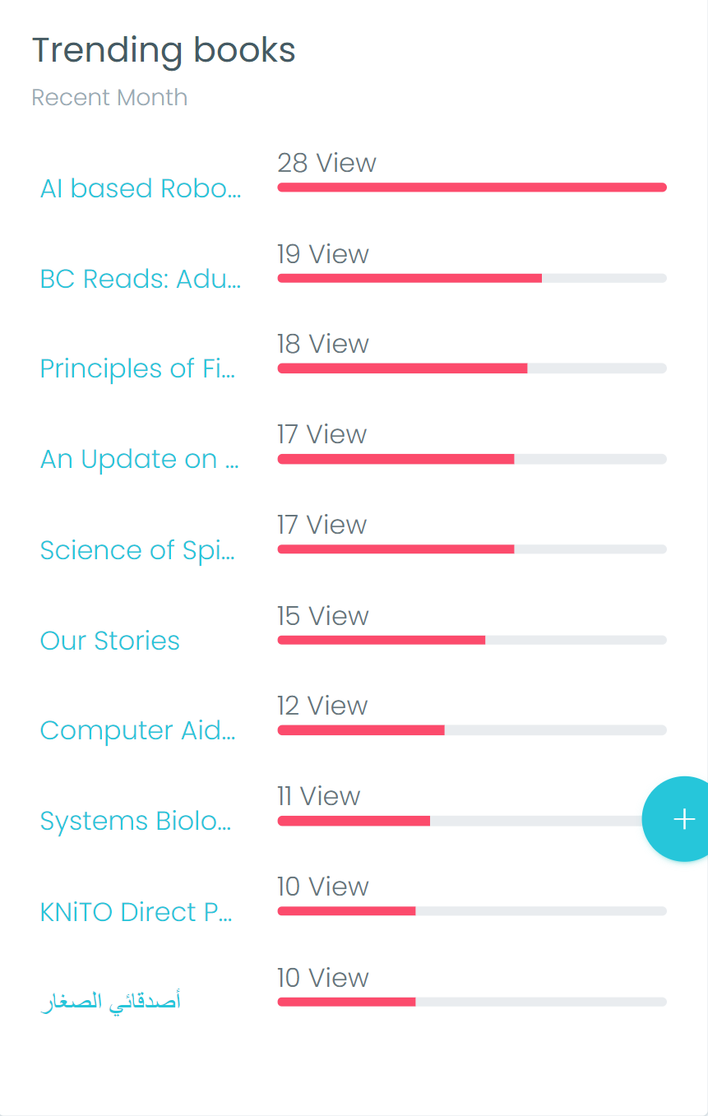Click the 28 View count label
The height and width of the screenshot is (1116, 708).
tap(326, 163)
